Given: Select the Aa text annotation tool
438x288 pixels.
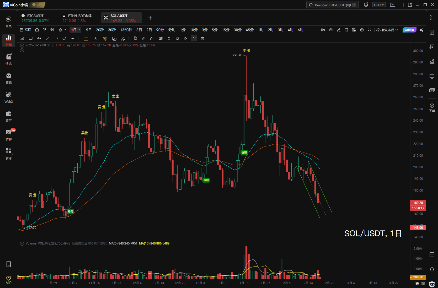Looking at the screenshot, I should [x=39, y=38].
